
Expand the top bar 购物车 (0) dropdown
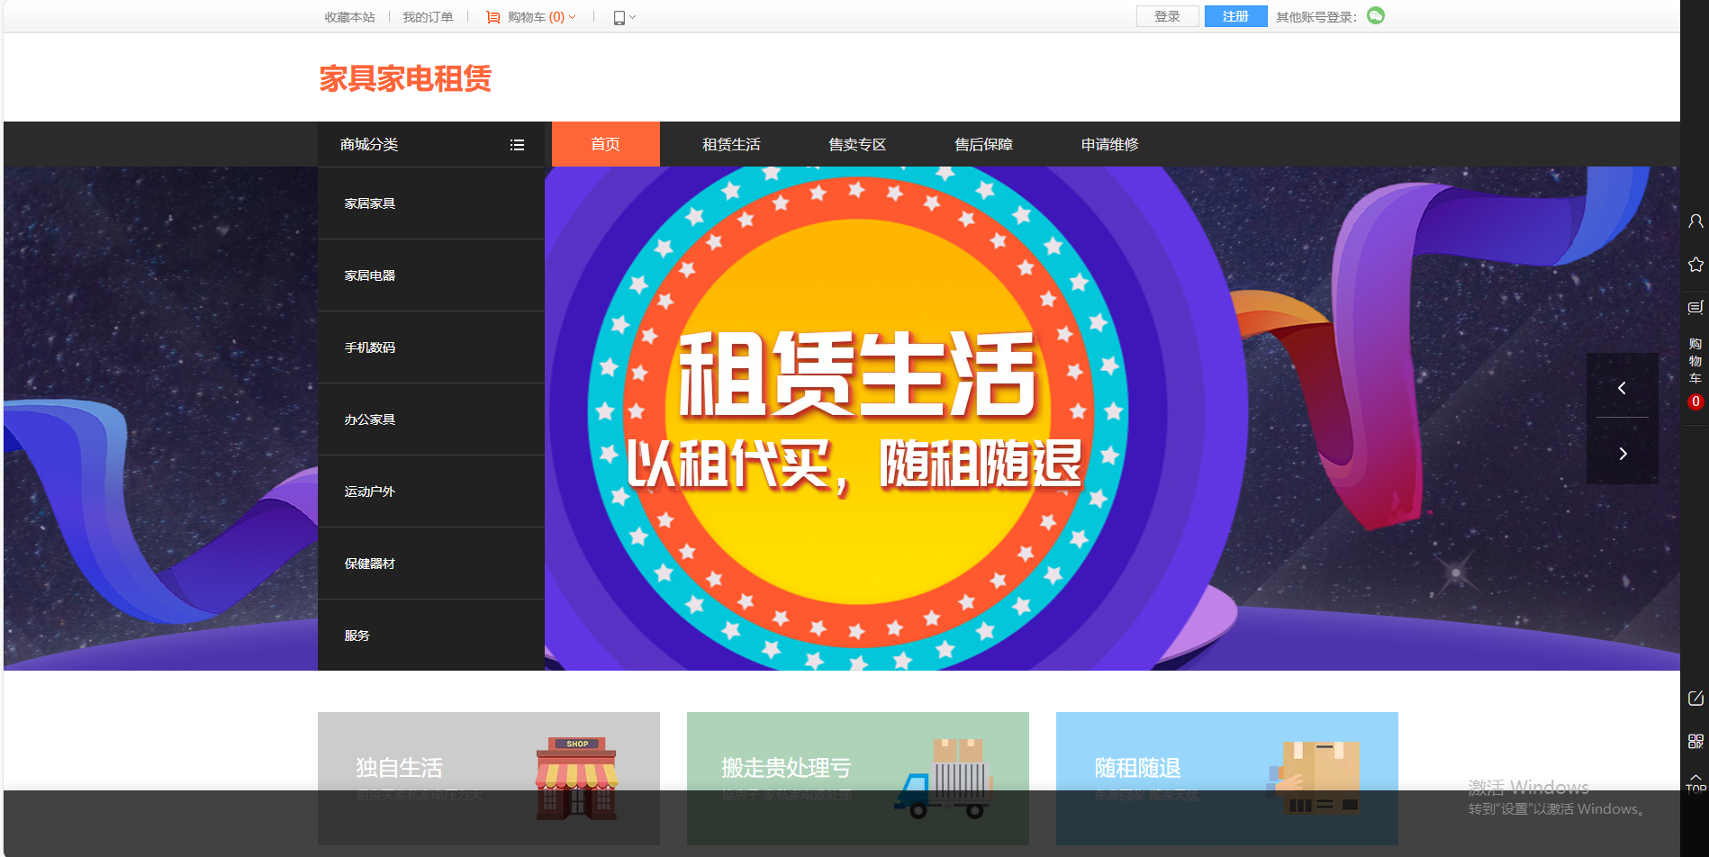click(x=531, y=17)
